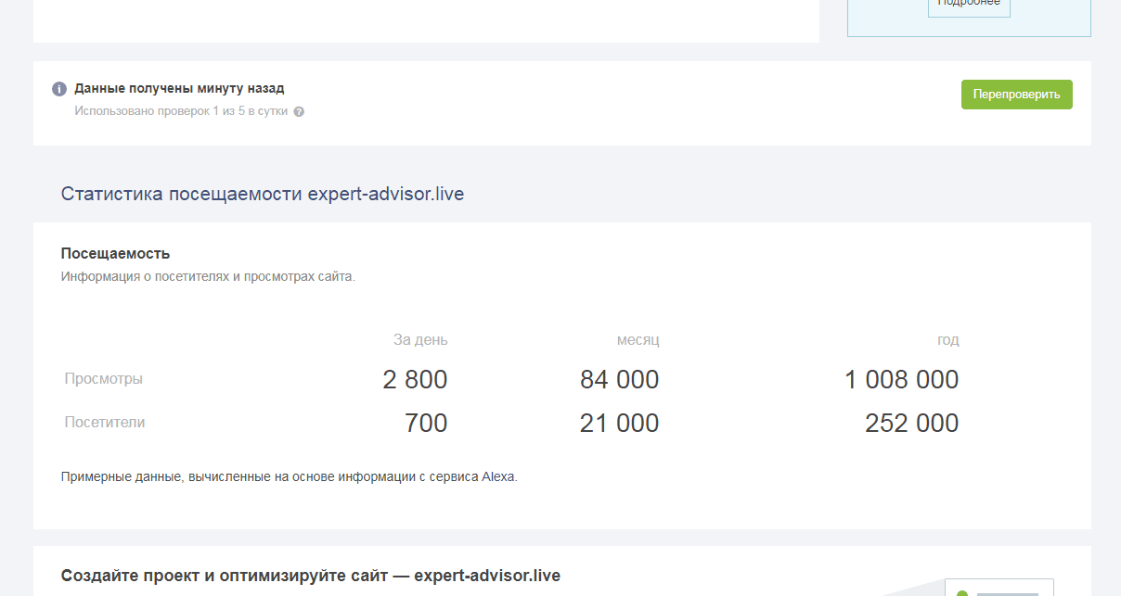Click the За день column header
The image size is (1121, 596).
(x=420, y=340)
